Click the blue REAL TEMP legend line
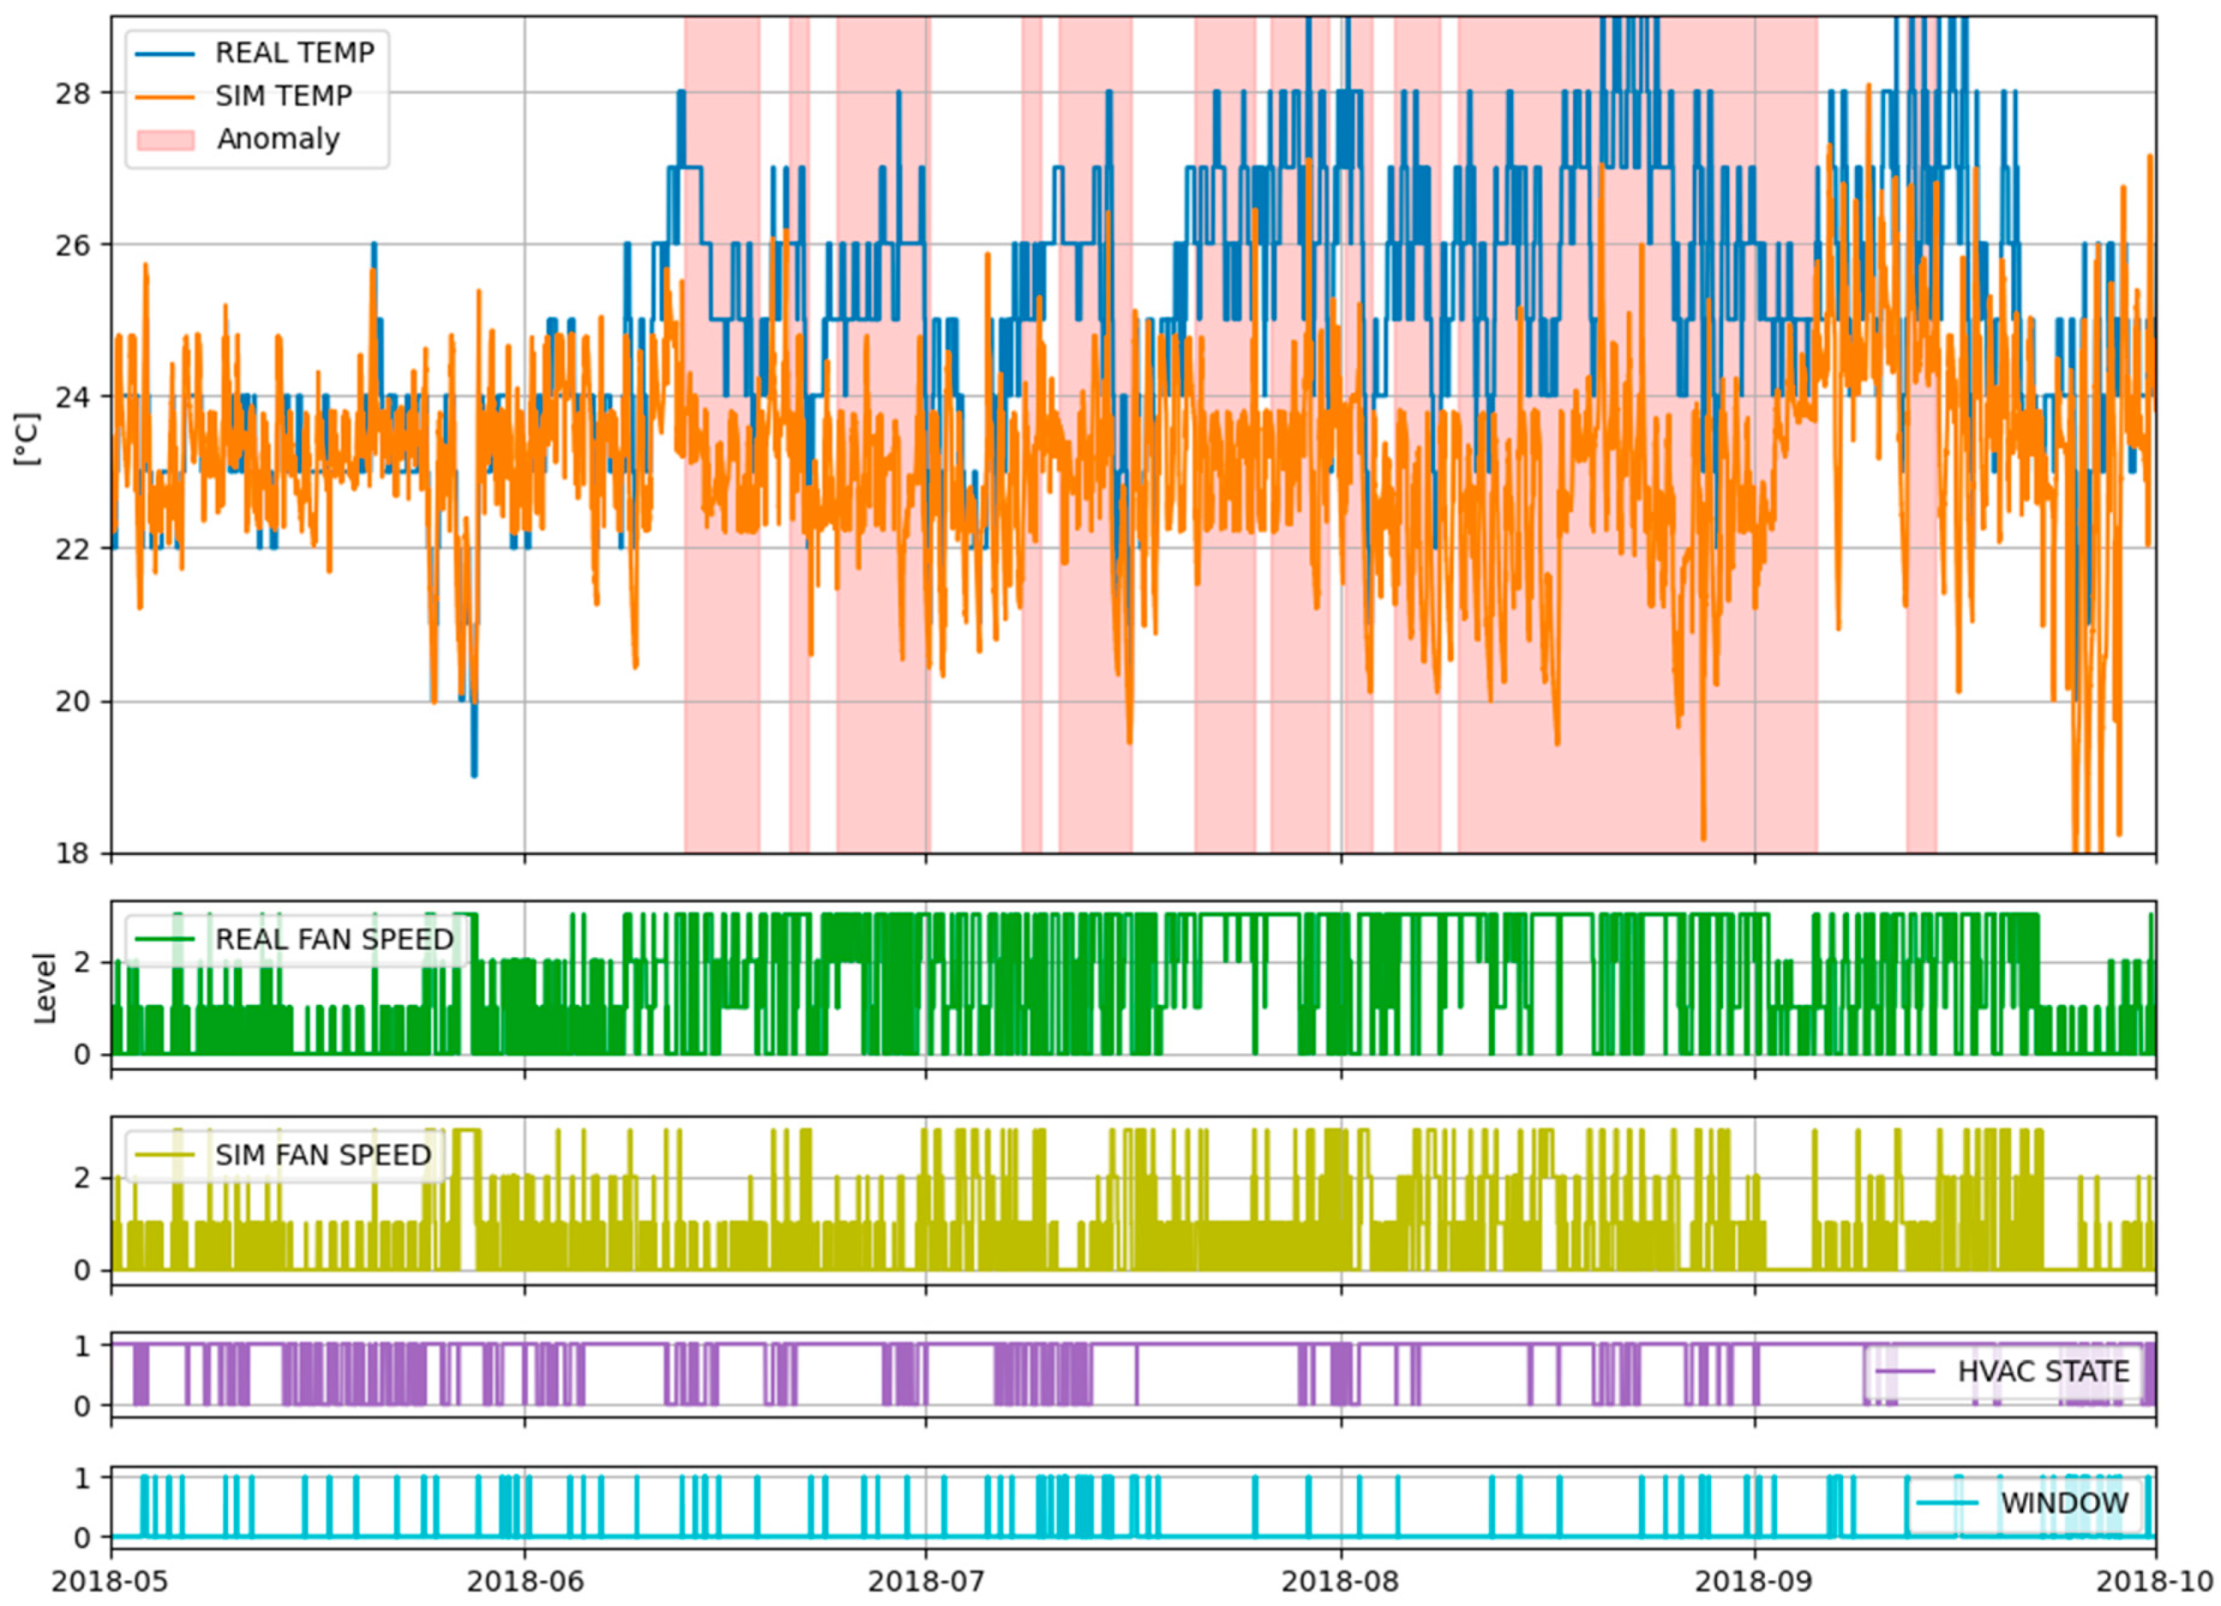This screenshot has width=2221, height=1606. tap(165, 53)
